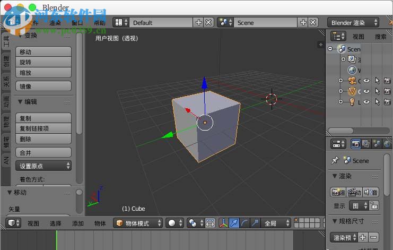393x250 pixels.
Task: Click the 合并 (join) button
Action: click(x=43, y=152)
